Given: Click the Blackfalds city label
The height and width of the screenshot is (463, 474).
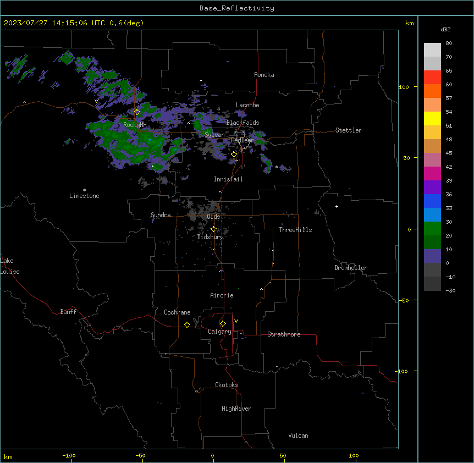Looking at the screenshot, I should click(x=242, y=123).
